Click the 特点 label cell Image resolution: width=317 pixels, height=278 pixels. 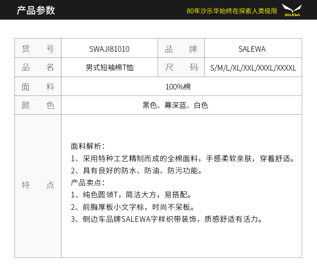pos(38,186)
